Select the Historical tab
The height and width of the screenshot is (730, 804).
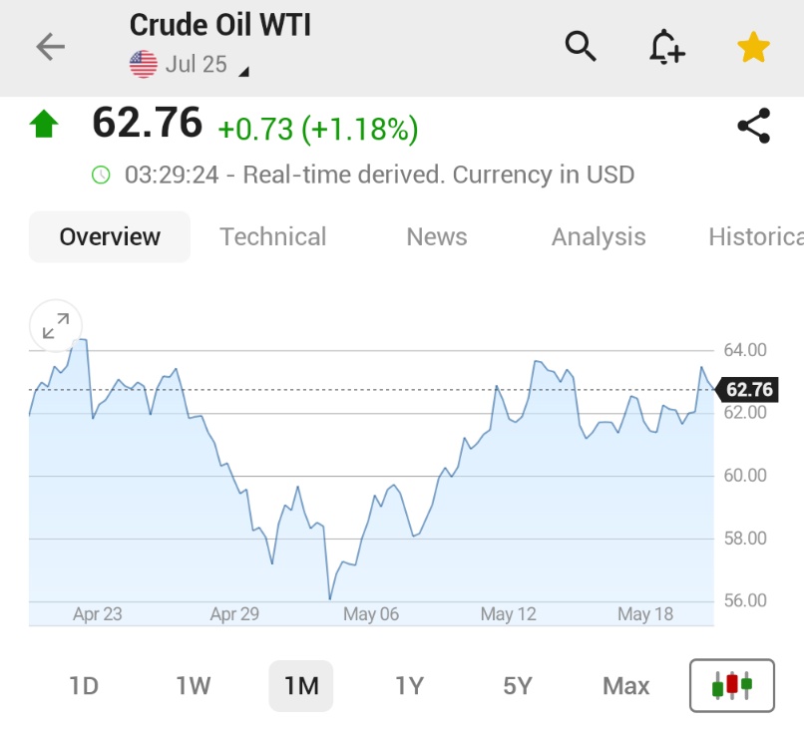[756, 236]
